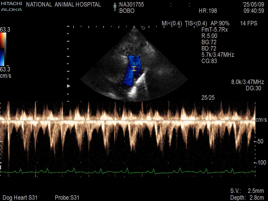This screenshot has width=268, height=201.
Task: Click the Hitachi Aloka logo
Action: [x=12, y=7]
